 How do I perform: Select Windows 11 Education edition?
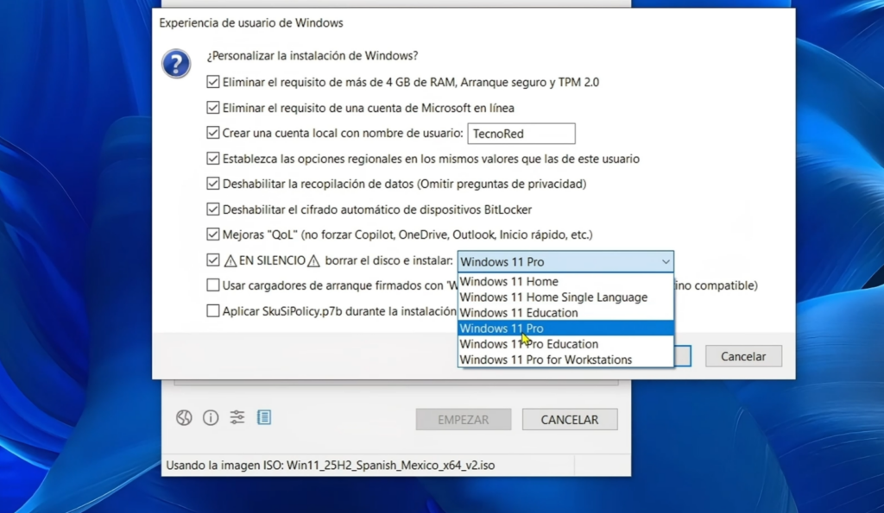coord(565,313)
